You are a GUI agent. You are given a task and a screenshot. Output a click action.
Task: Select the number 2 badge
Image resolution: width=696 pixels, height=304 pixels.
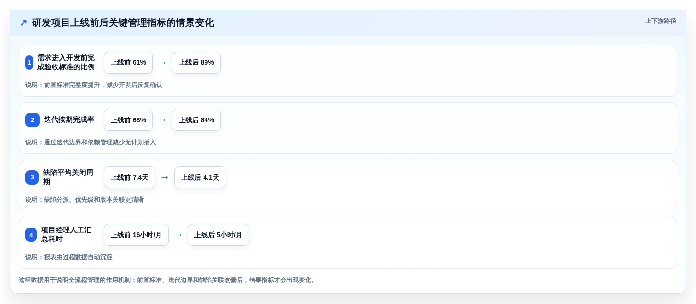33,120
